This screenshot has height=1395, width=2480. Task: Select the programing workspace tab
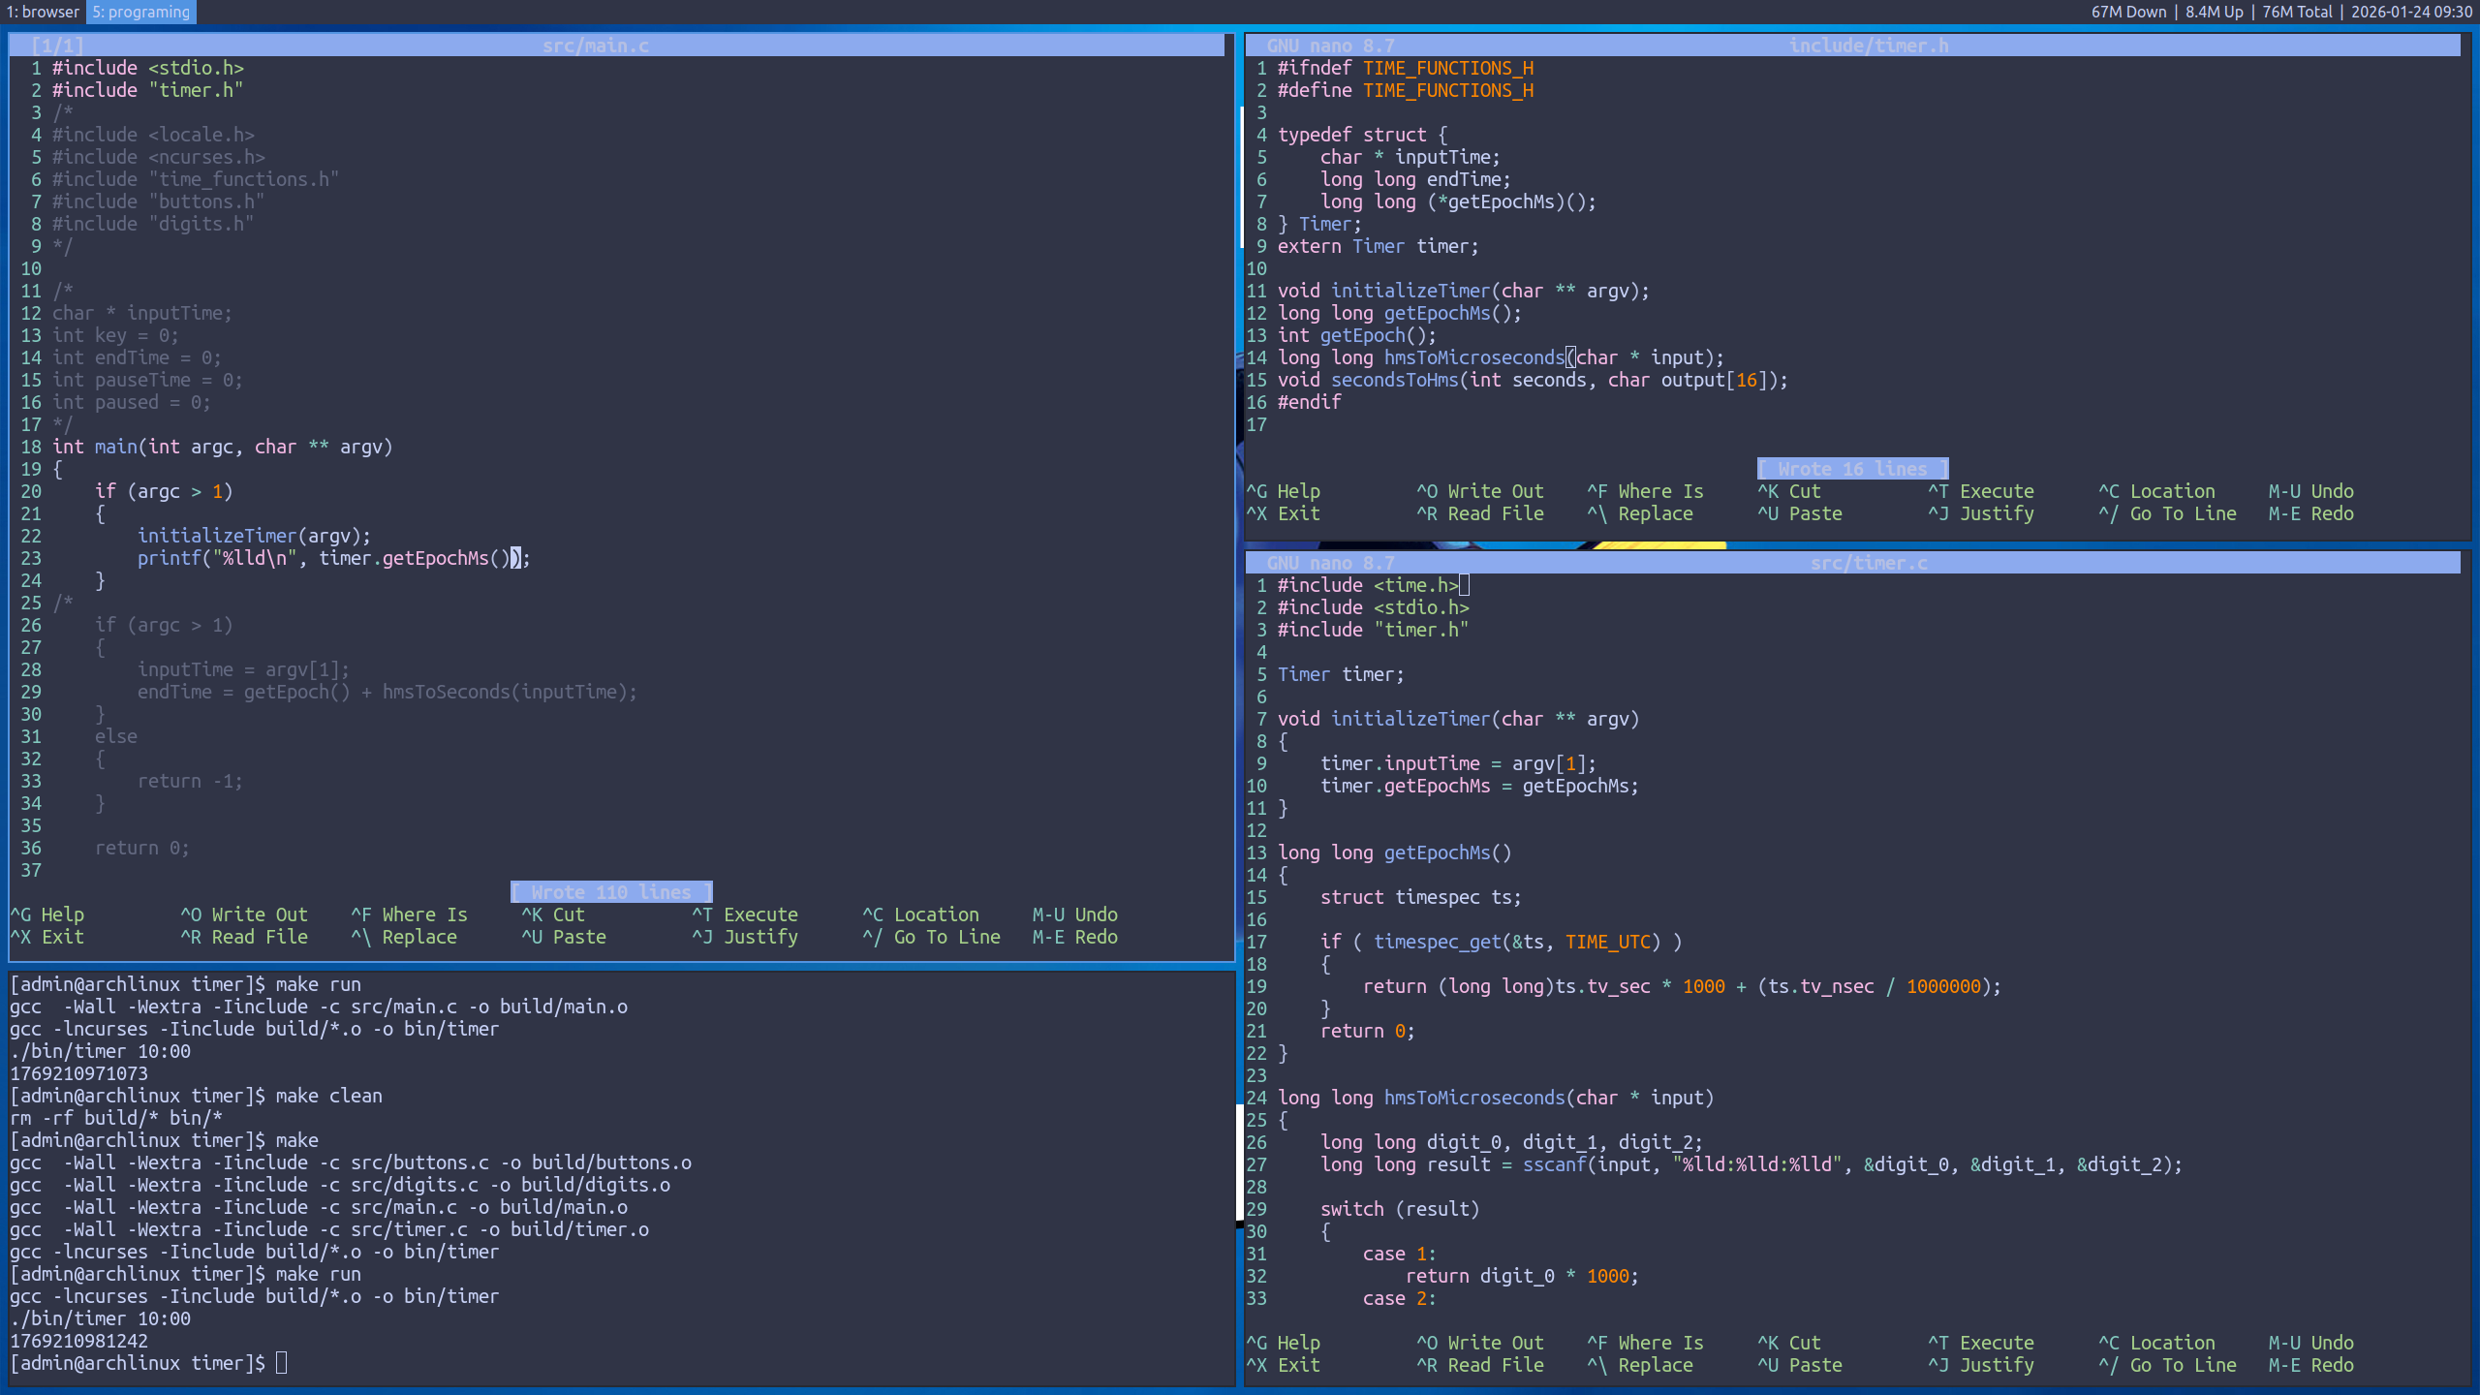coord(141,12)
